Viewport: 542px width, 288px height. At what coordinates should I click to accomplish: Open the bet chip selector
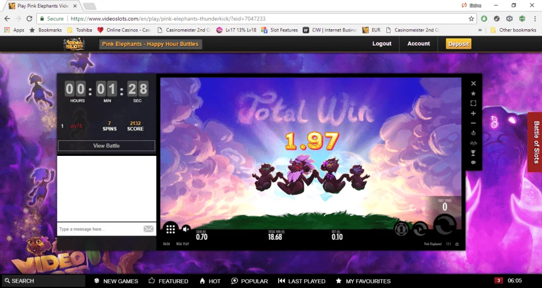pos(401,228)
